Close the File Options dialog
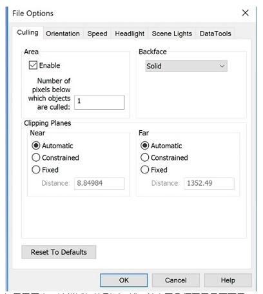This screenshot has height=294, width=263. click(245, 13)
